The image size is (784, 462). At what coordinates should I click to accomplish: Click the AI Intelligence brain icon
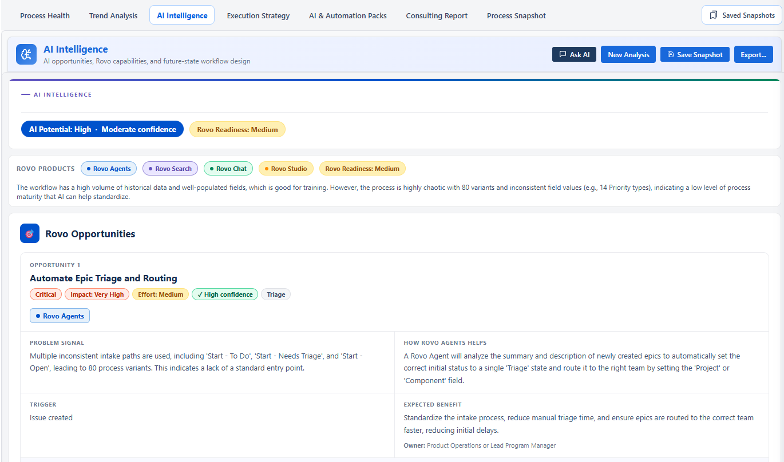(26, 54)
